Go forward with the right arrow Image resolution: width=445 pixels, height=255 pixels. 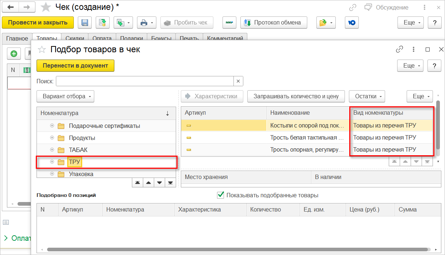(x=27, y=7)
